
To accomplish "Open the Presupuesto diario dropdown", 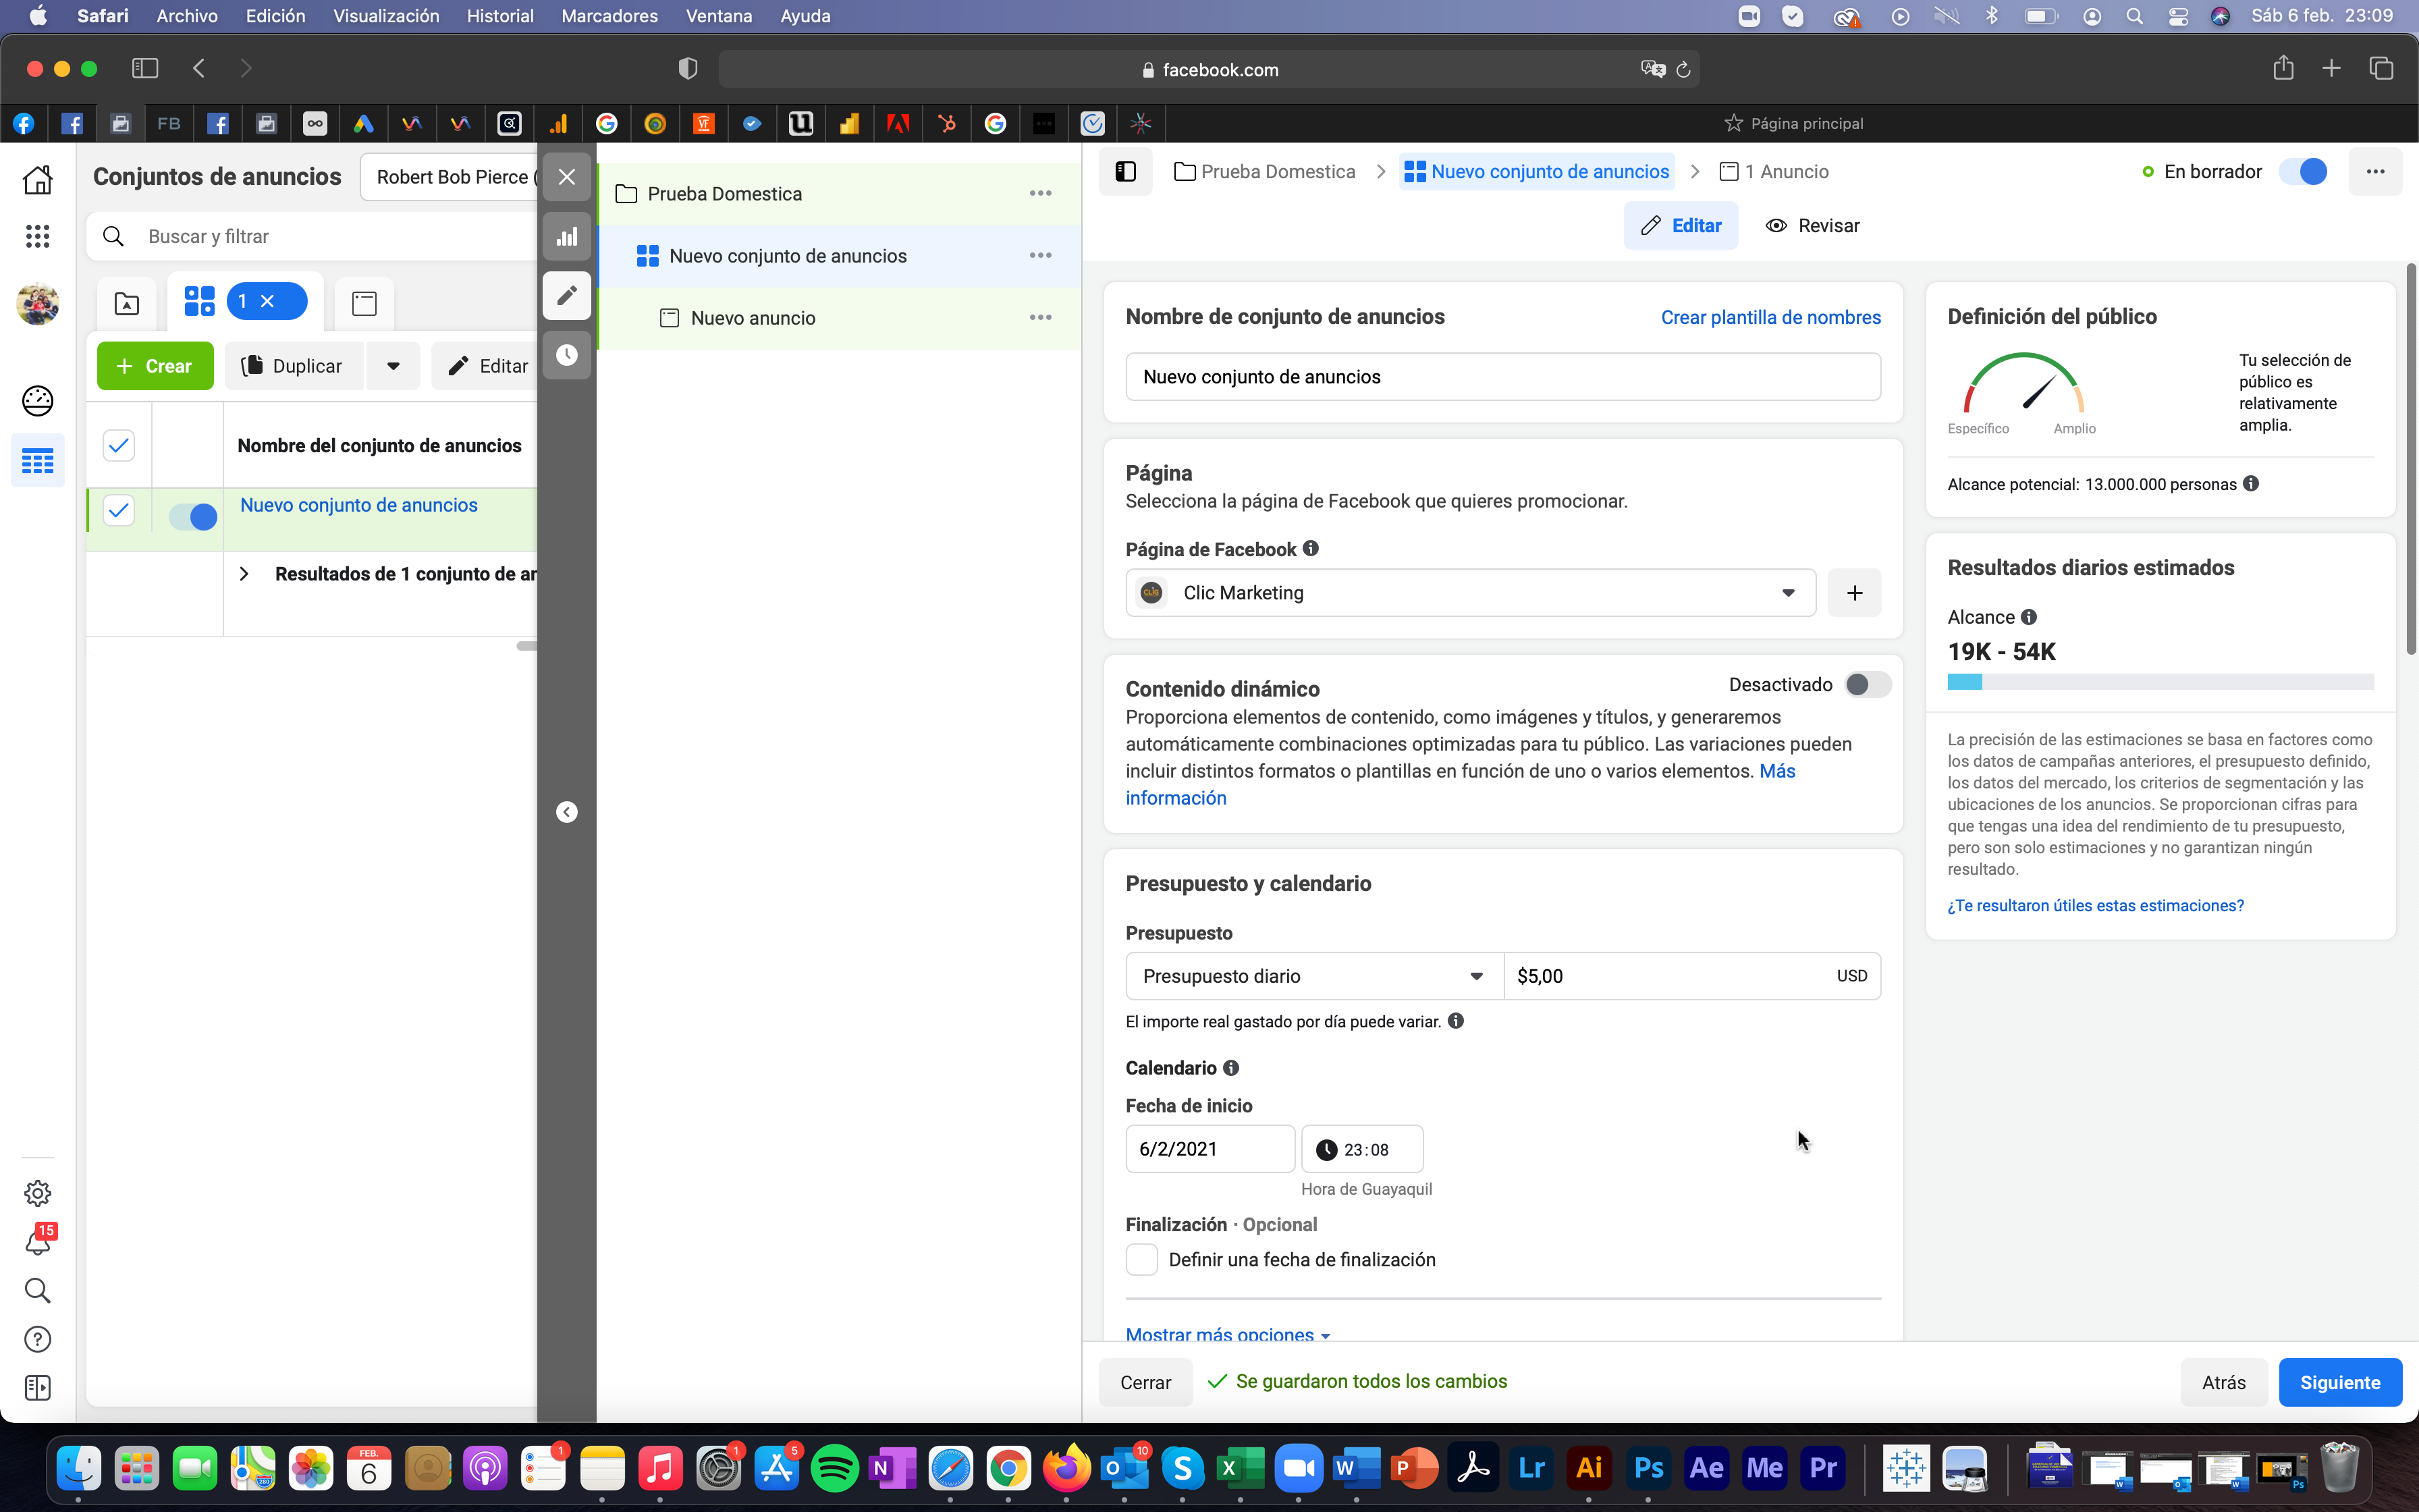I will (1315, 976).
